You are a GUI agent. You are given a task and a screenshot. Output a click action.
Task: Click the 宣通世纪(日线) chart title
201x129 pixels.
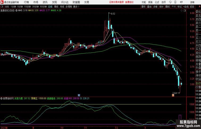[x=7, y=11]
